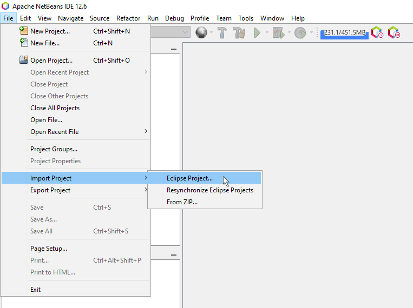The height and width of the screenshot is (308, 413).
Task: Open the project configuration combo box
Action: pos(171,32)
